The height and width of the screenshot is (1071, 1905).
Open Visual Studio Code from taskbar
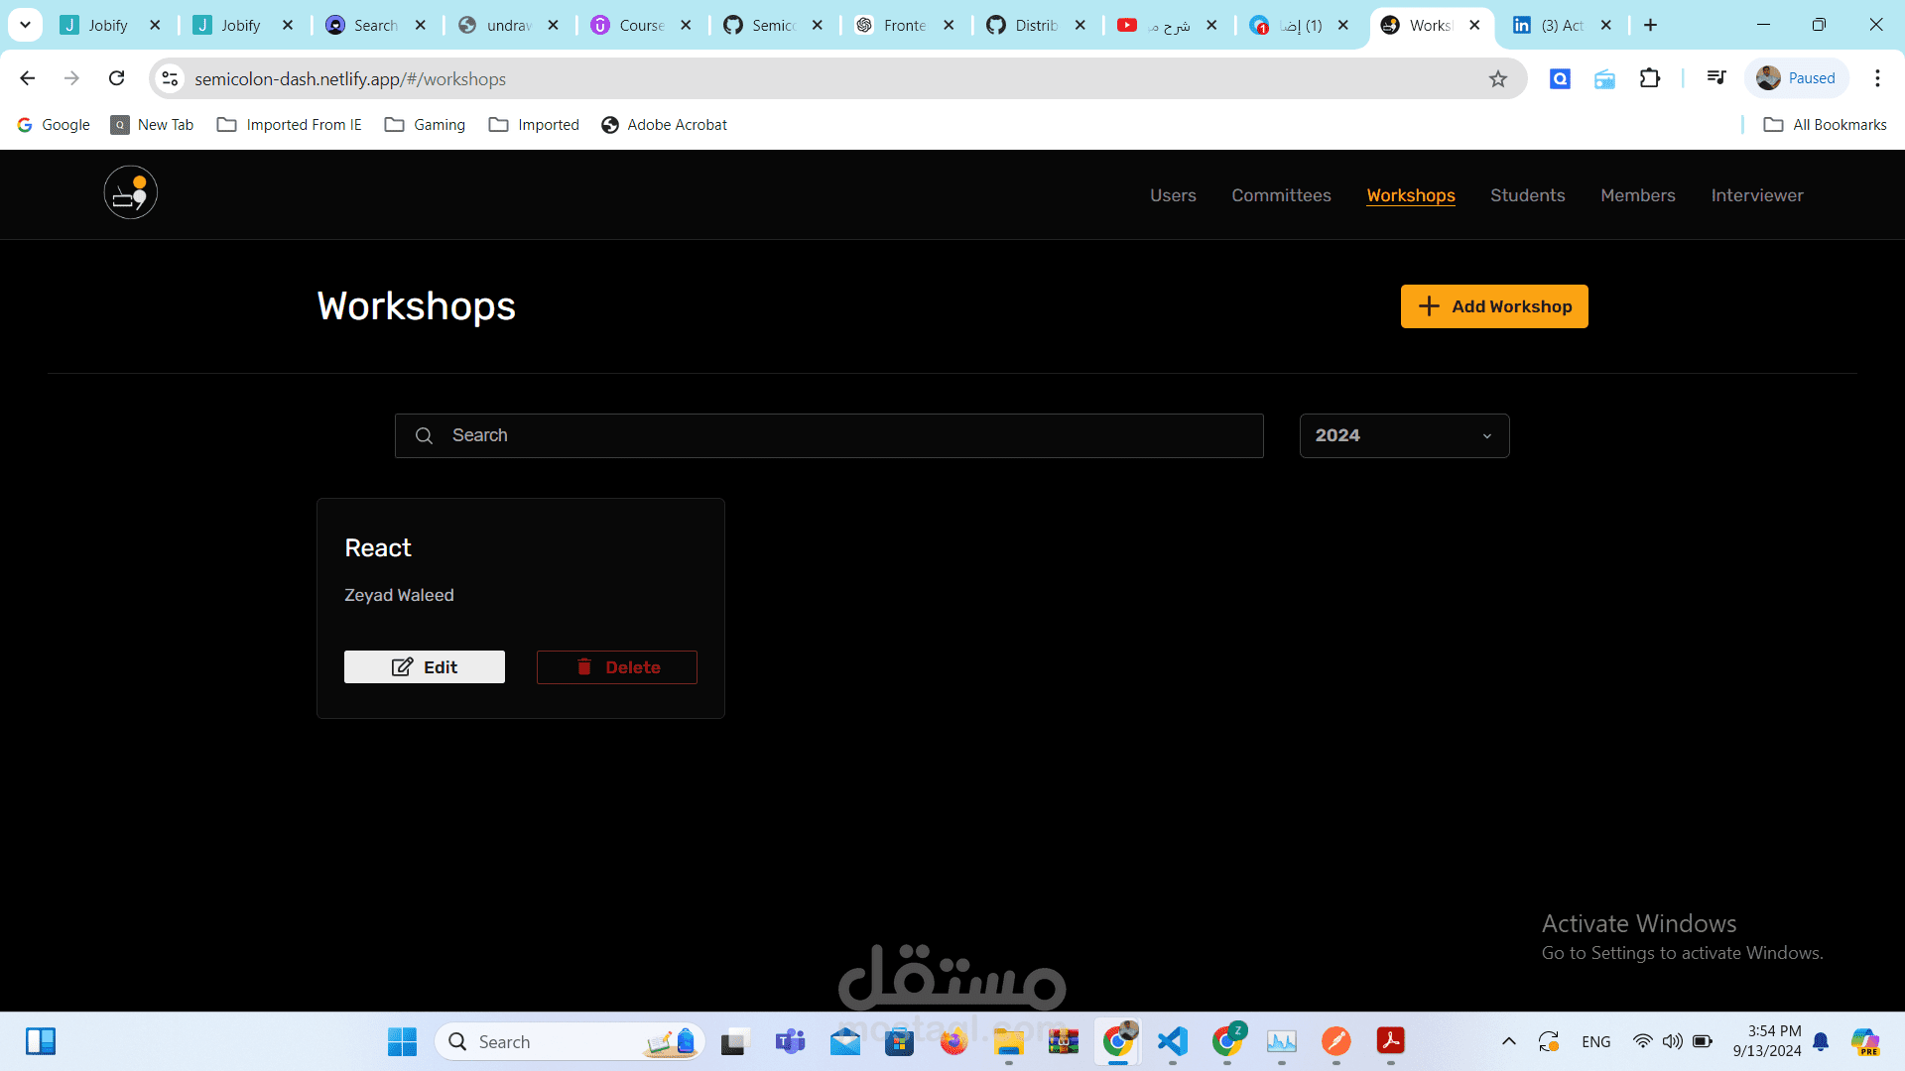(x=1173, y=1041)
